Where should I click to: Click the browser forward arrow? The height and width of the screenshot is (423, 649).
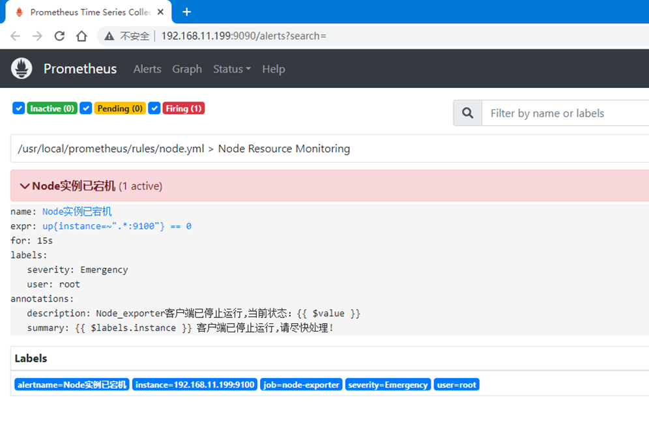tap(37, 36)
